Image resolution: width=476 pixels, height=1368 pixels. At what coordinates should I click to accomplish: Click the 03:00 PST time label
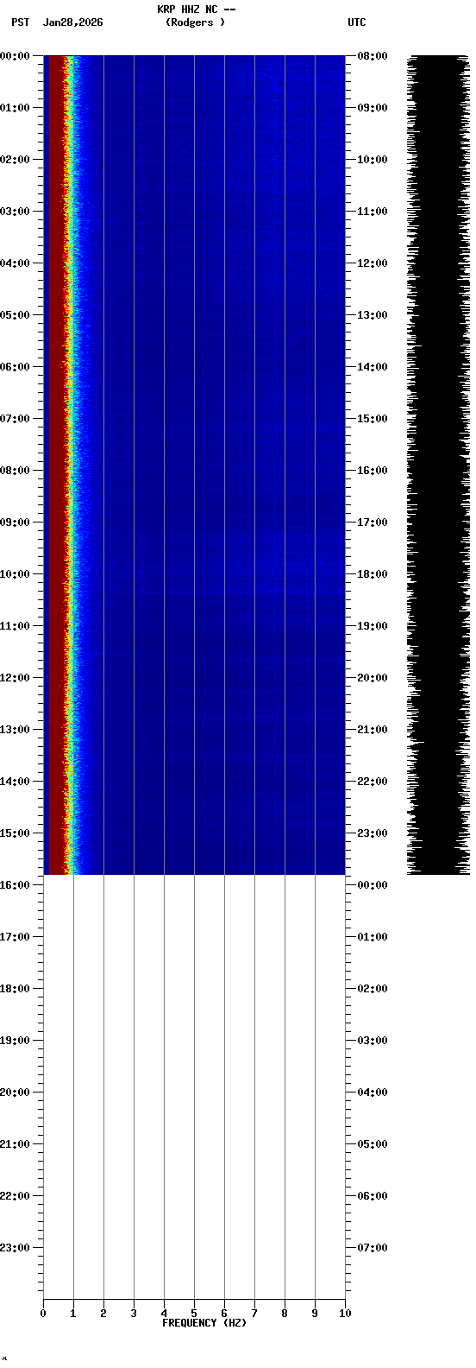15,212
